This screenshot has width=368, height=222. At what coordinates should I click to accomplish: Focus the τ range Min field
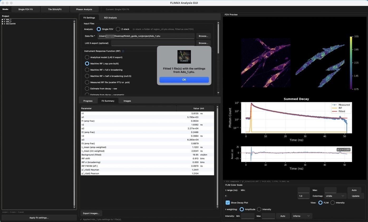303,190
